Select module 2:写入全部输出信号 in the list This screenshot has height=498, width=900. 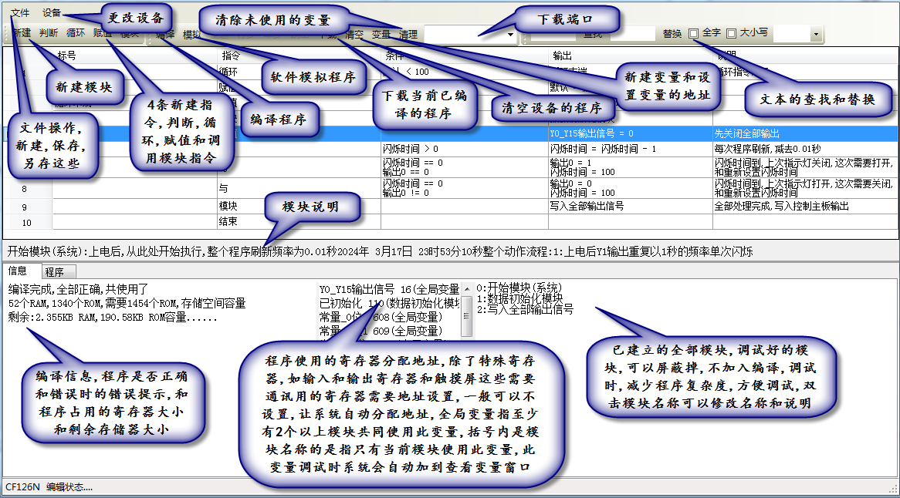pyautogui.click(x=525, y=308)
